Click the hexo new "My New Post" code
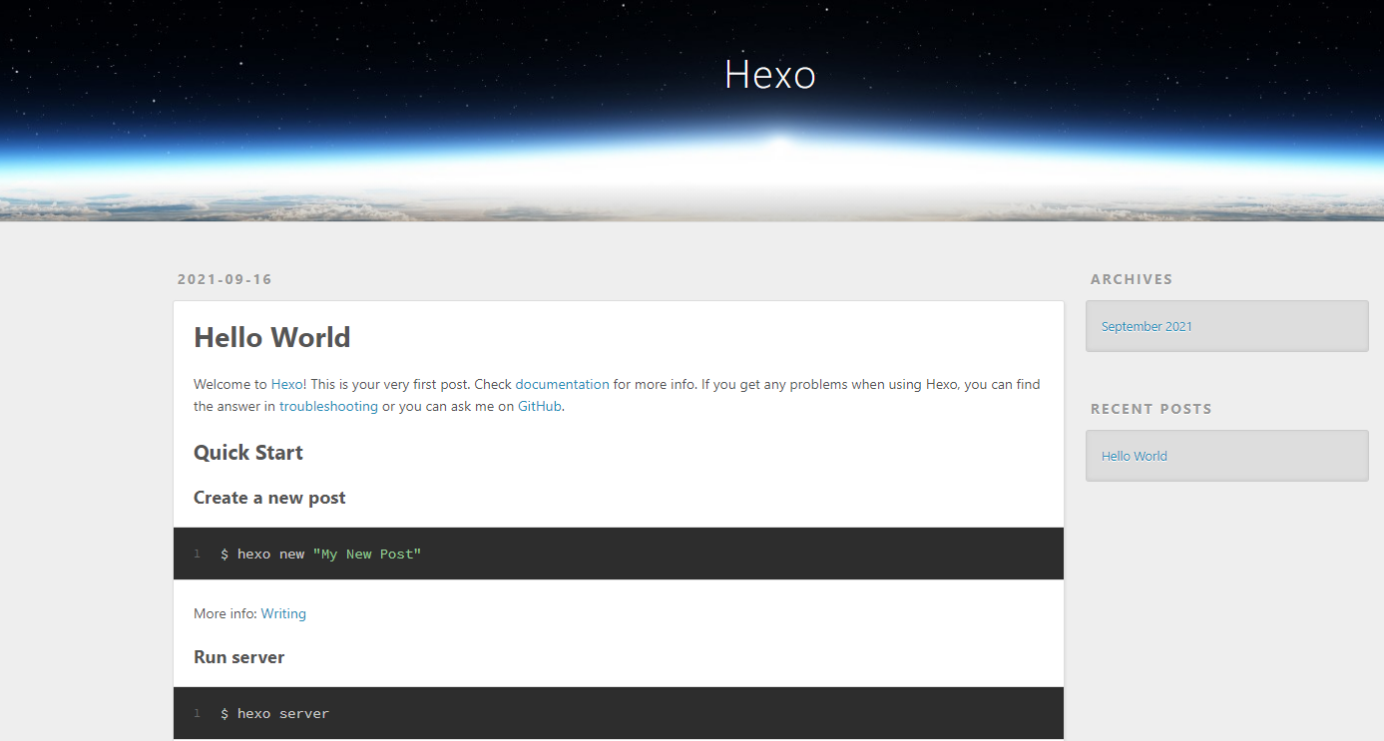The height and width of the screenshot is (741, 1384). [x=320, y=554]
